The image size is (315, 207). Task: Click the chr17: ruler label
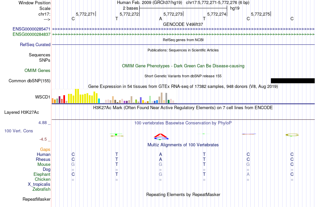(44, 14)
